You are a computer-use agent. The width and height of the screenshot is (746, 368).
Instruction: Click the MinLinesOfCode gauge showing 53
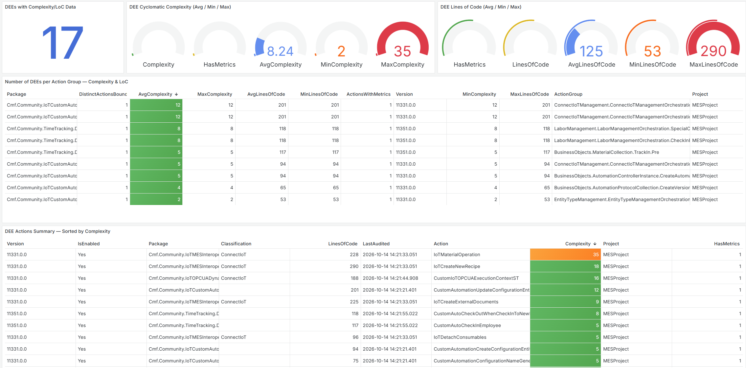click(652, 44)
